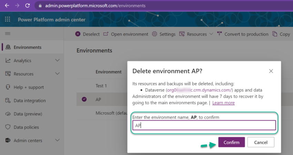293x155 pixels.
Task: Reload the page with refresh icon
Action: pyautogui.click(x=28, y=5)
